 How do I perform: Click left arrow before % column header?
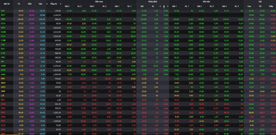(x=160, y=6)
